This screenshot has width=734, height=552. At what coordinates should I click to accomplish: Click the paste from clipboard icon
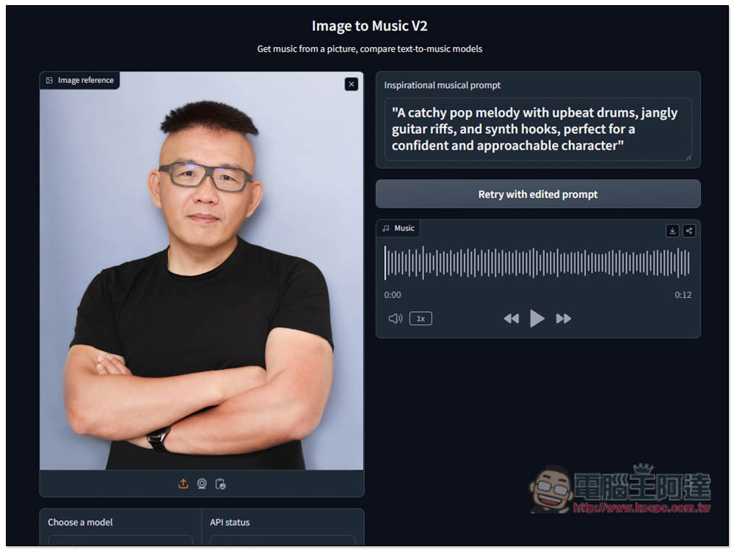220,484
